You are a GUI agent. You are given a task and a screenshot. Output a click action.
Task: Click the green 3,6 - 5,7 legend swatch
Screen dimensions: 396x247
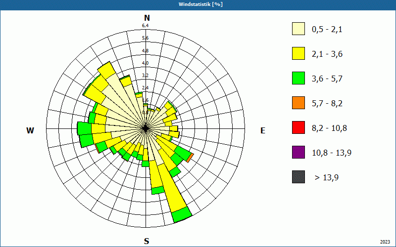coord(298,78)
